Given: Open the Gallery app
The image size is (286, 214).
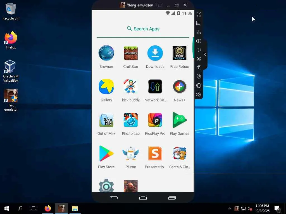Looking at the screenshot, I should coord(106,86).
